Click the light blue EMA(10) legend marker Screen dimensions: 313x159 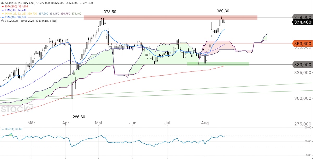point(3,17)
